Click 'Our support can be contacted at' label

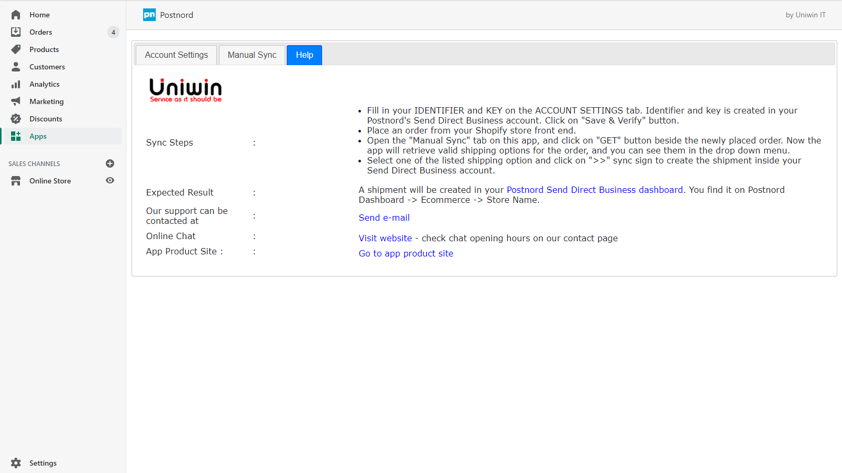click(x=187, y=216)
